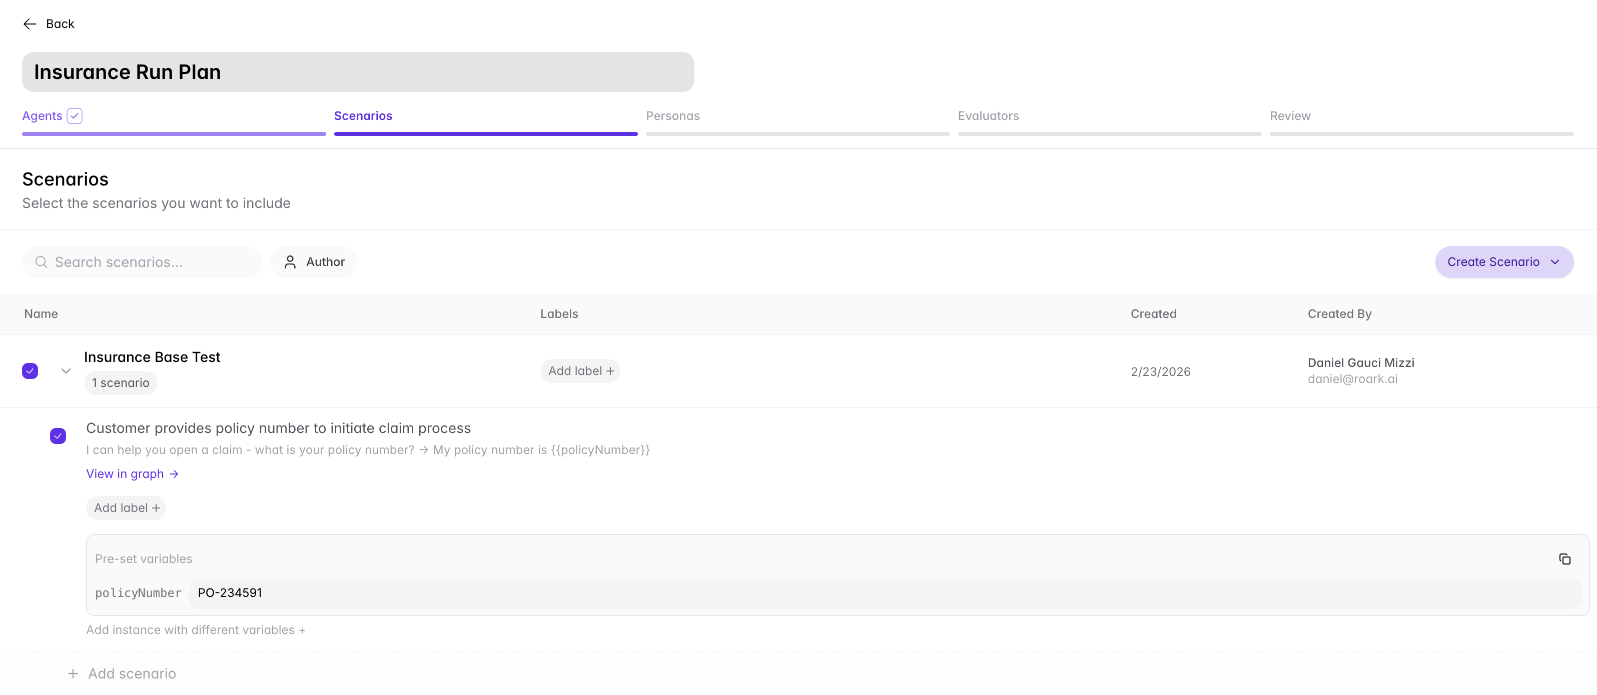Screen dimensions: 1597x695
Task: Uncheck the Insurance Base Test checkbox
Action: pos(30,371)
